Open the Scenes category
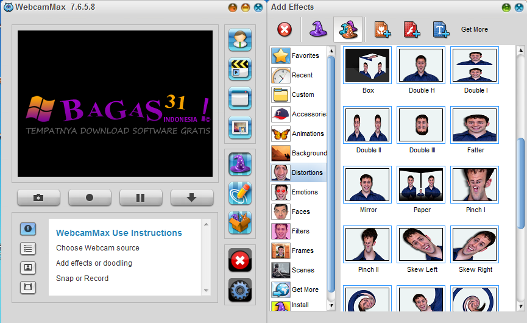Viewport: 527px width, 323px height. pyautogui.click(x=298, y=270)
